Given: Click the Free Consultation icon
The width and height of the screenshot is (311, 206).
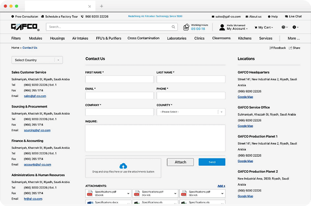Looking at the screenshot, I should 13,16.
